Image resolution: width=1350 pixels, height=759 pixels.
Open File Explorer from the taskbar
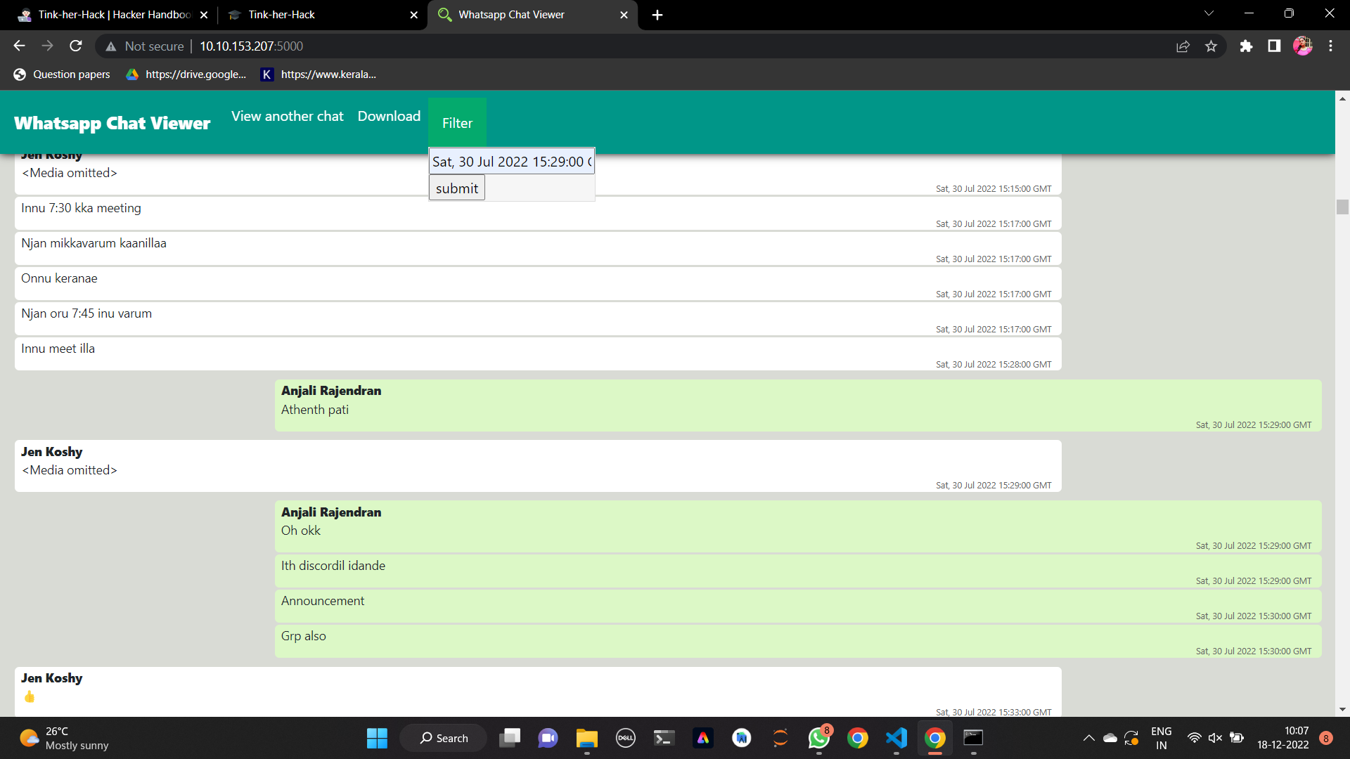[x=586, y=738]
